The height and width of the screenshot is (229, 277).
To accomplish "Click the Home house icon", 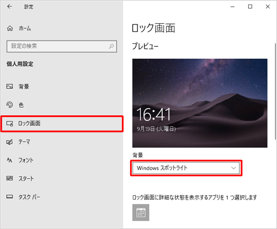I will (x=10, y=28).
